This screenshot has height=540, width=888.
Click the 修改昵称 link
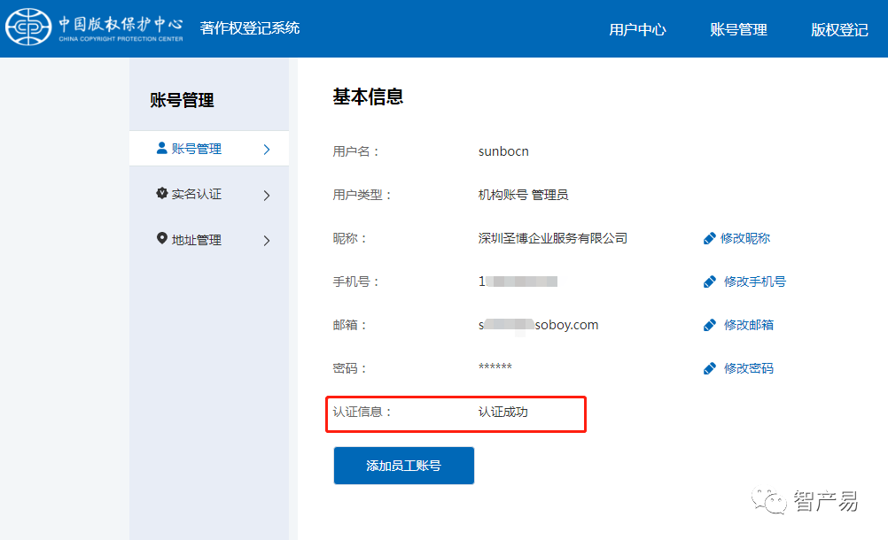pos(744,239)
